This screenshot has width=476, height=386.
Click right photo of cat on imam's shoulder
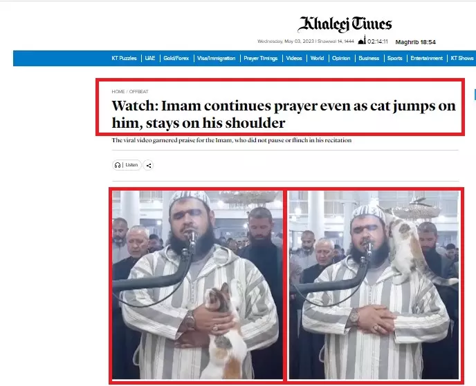374,284
